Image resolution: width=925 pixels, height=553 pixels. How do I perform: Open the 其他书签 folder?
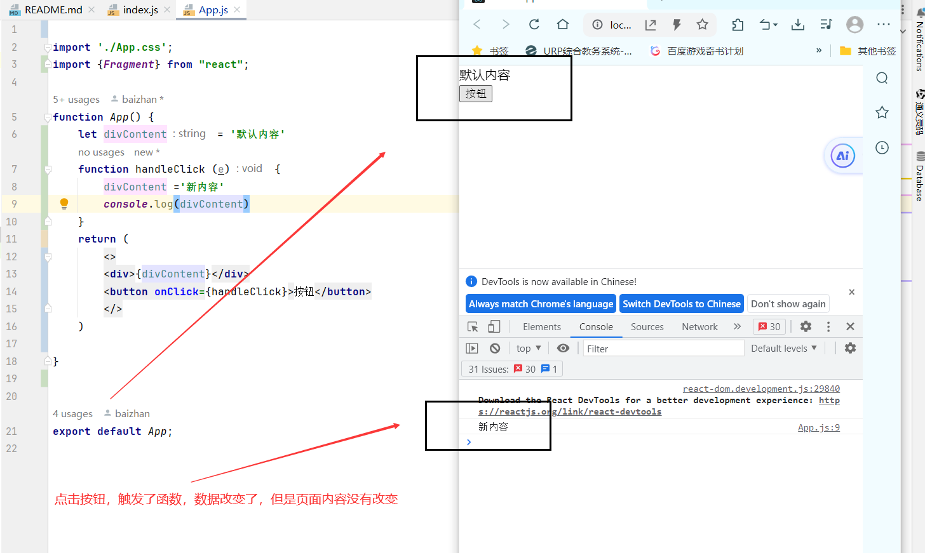(x=868, y=51)
